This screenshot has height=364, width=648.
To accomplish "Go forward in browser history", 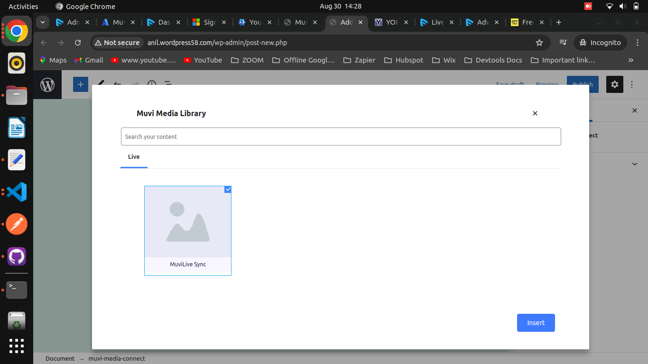I will [61, 43].
